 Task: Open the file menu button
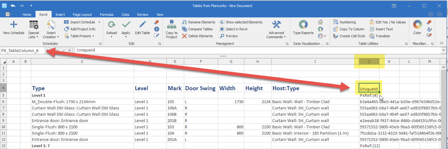tap(9, 15)
